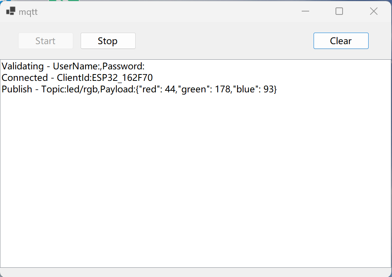
Task: Click the UserName: text in first line
Action: (x=77, y=66)
